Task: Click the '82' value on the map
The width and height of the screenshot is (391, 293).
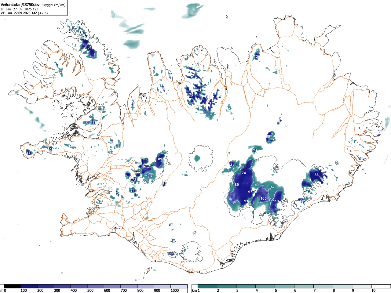Action: [164, 184]
